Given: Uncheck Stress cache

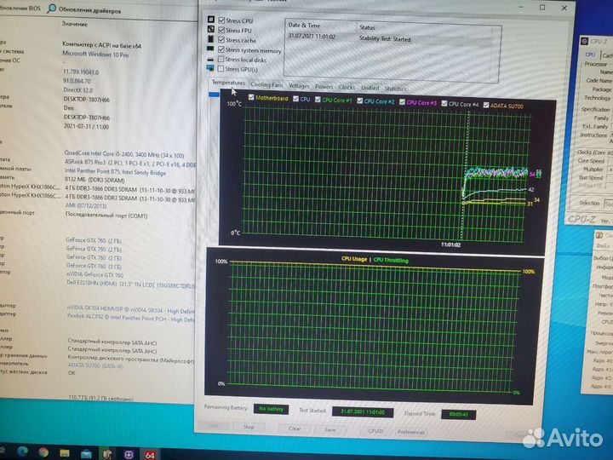Looking at the screenshot, I should coord(221,39).
